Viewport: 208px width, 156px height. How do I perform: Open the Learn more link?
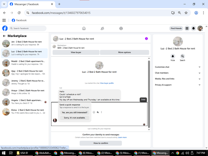point(122,137)
